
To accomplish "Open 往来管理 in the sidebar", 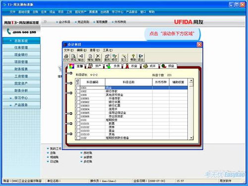I will click(x=21, y=47).
